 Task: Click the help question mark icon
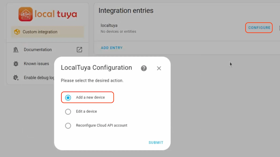[143, 68]
